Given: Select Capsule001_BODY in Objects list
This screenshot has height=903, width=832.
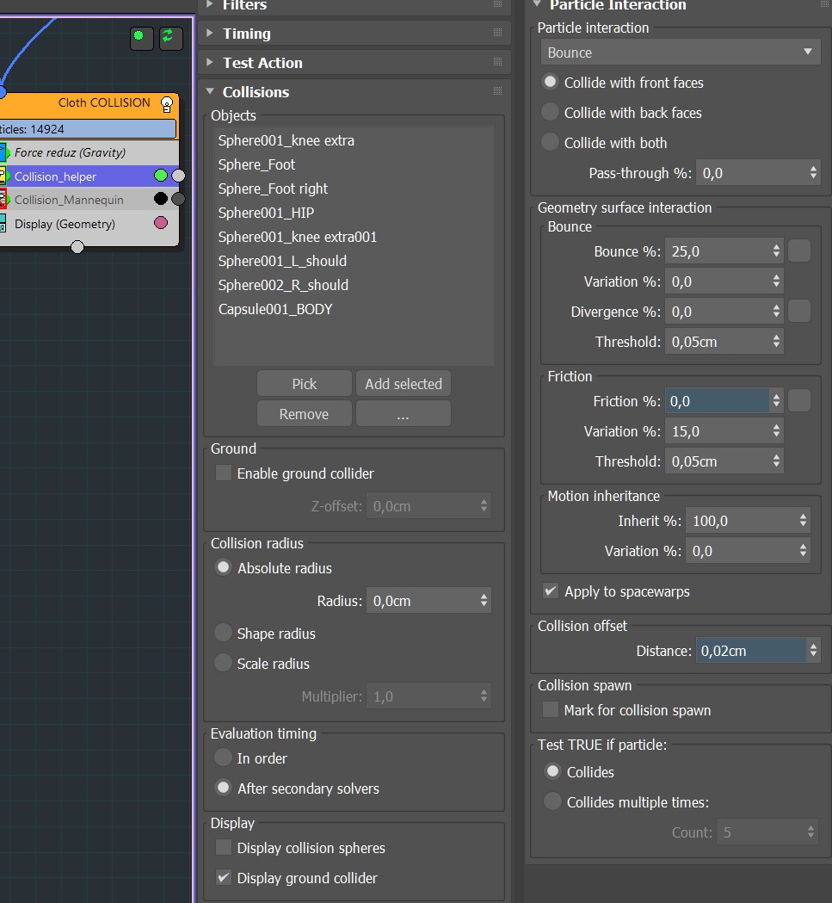Looking at the screenshot, I should point(275,309).
